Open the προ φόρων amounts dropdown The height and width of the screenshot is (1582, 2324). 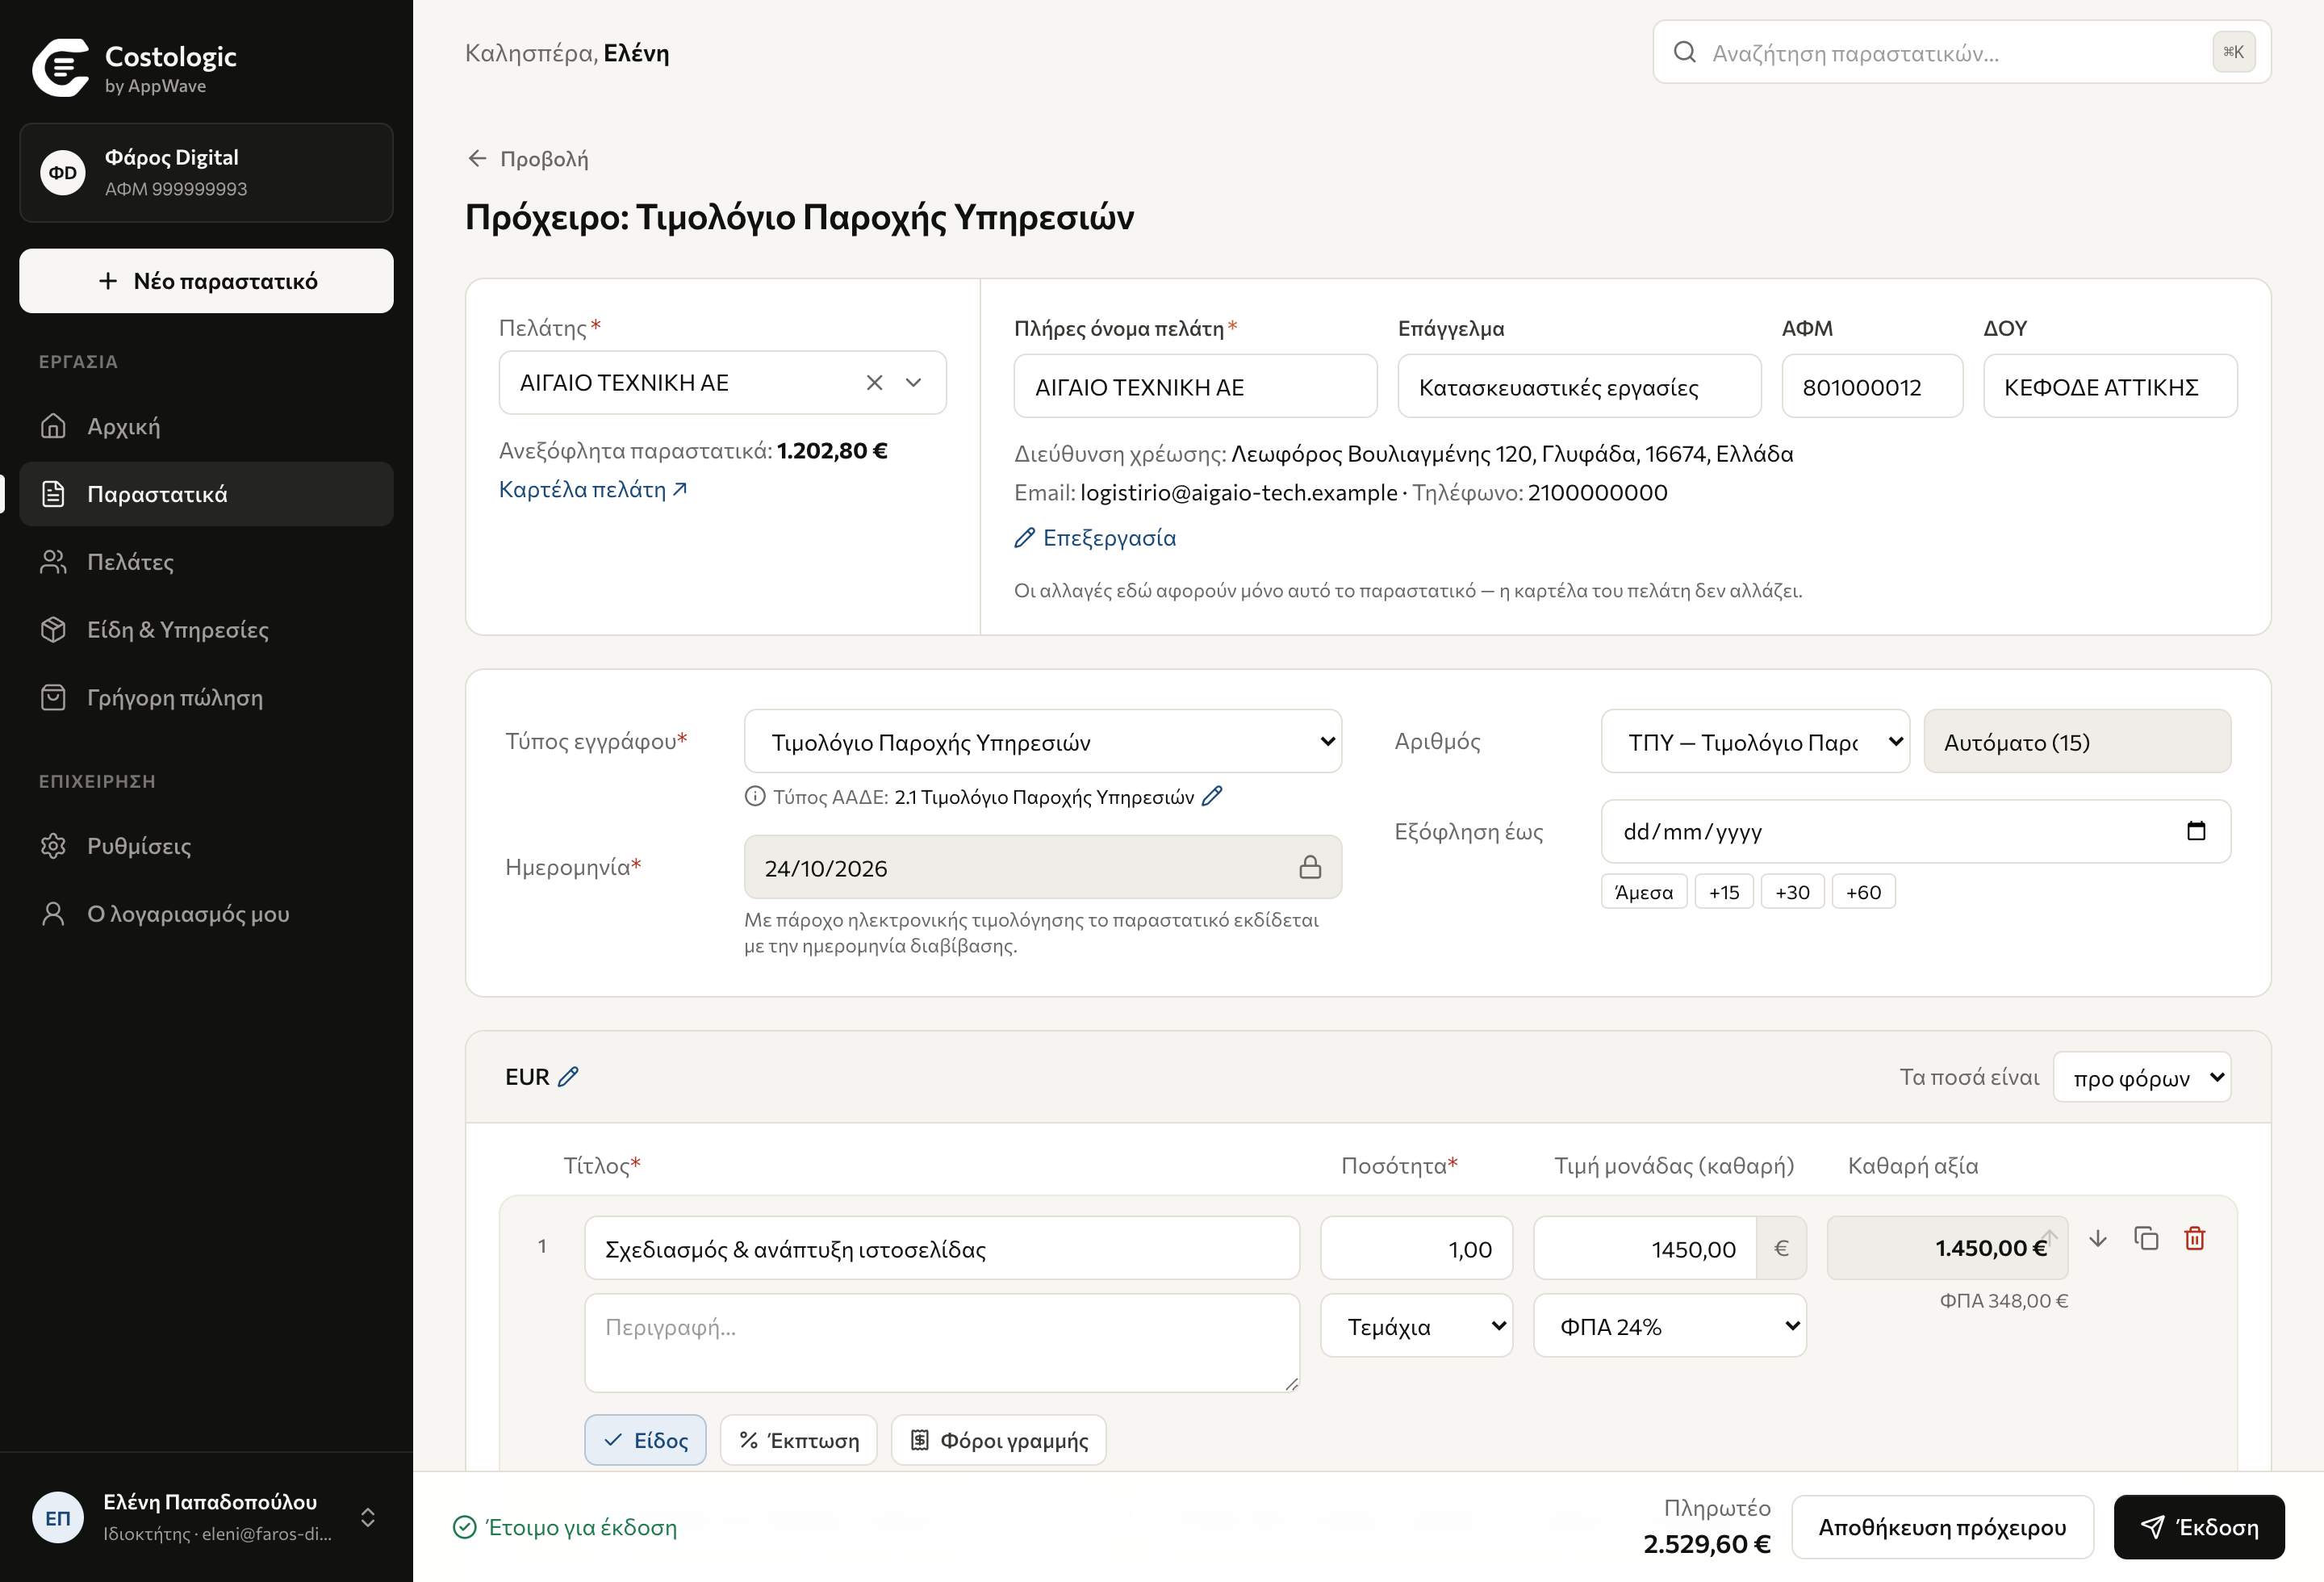[2142, 1077]
